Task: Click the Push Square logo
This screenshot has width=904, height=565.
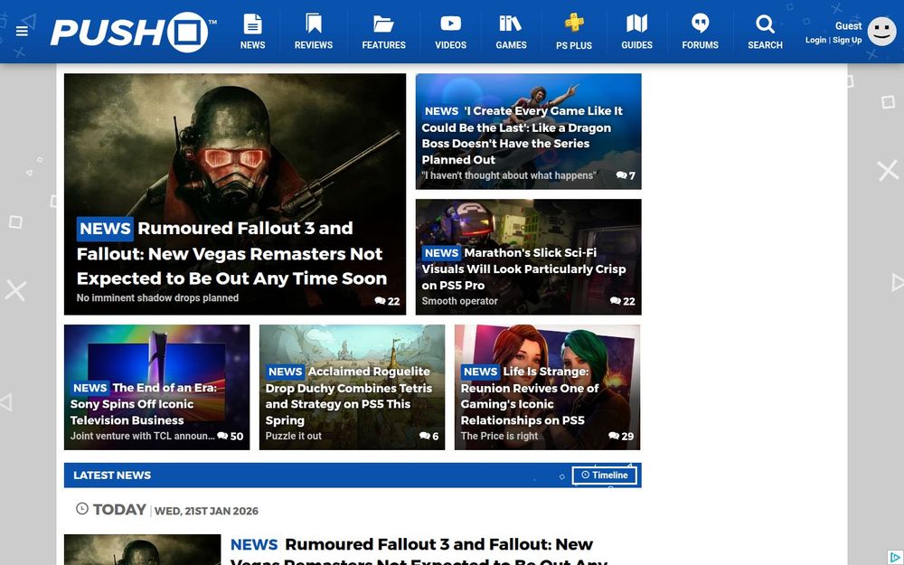Action: pyautogui.click(x=133, y=33)
